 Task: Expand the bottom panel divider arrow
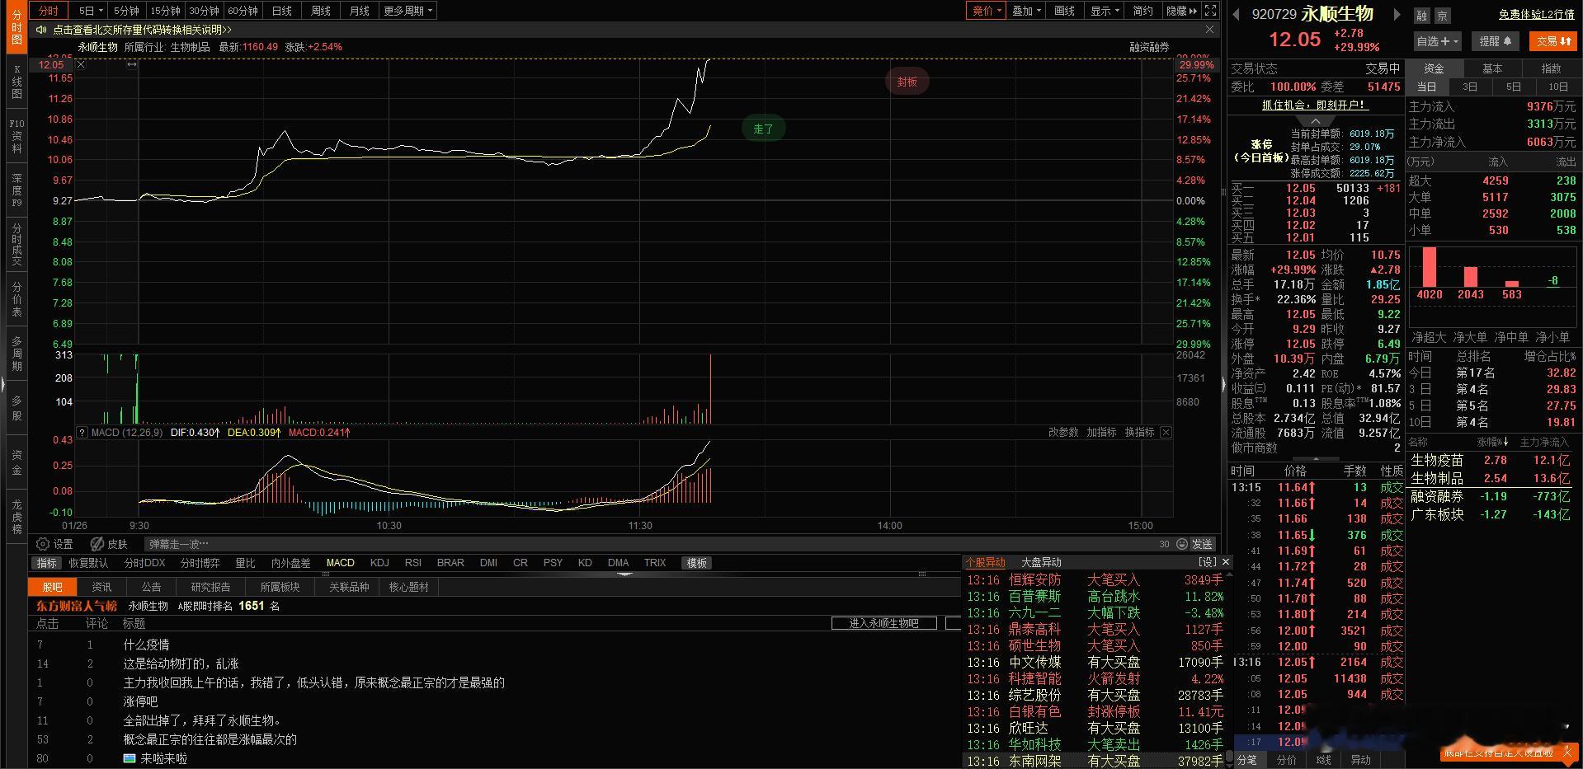[624, 573]
